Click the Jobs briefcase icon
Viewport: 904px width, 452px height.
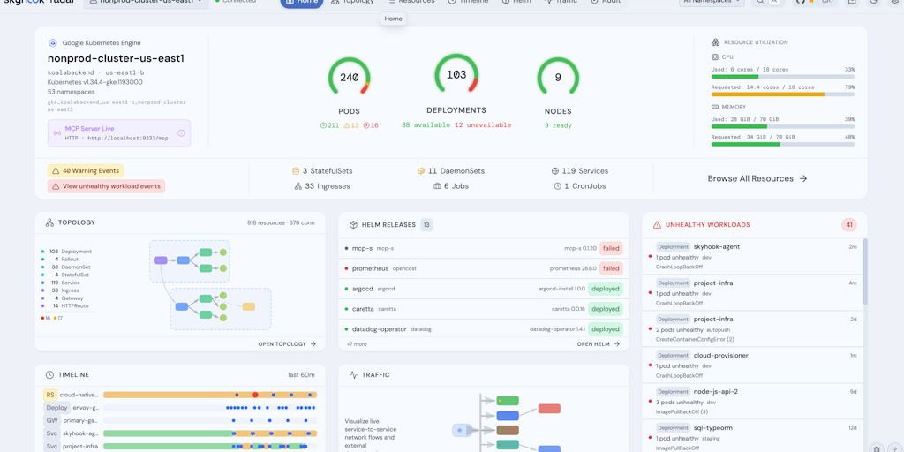[x=437, y=186]
